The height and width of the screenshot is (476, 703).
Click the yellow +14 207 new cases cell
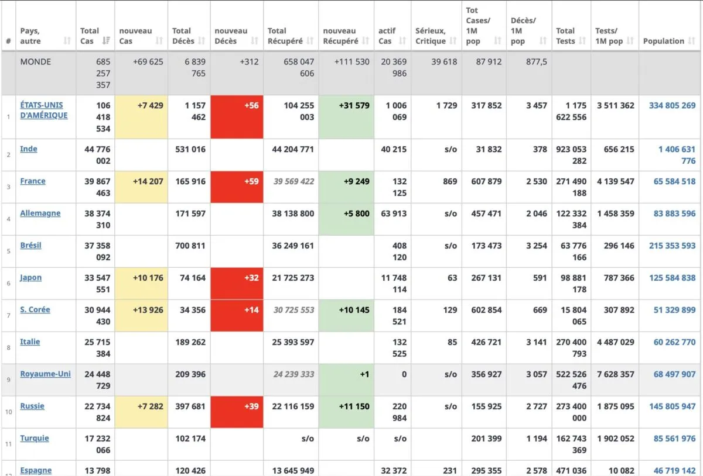(141, 187)
